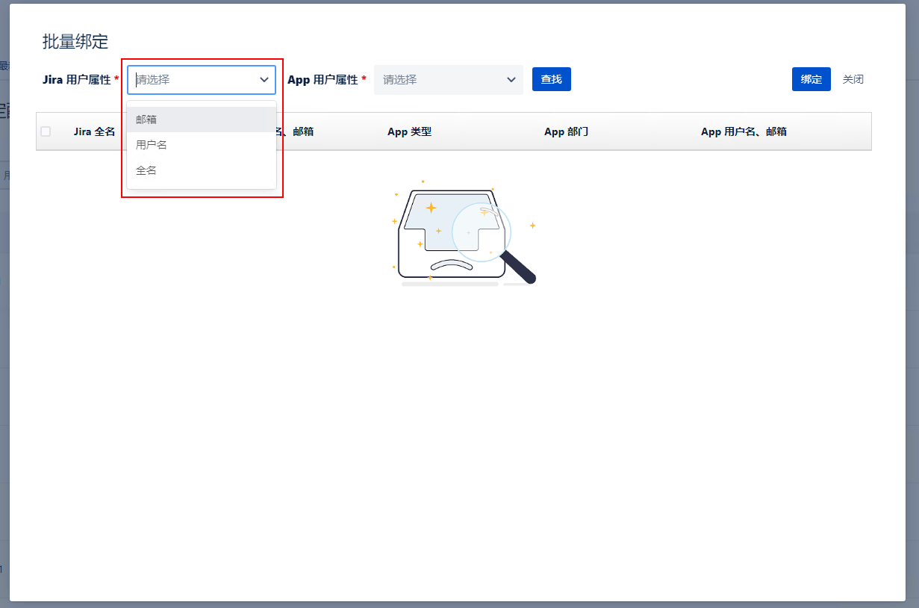
Task: Click the App 类型 column header
Action: pyautogui.click(x=409, y=131)
